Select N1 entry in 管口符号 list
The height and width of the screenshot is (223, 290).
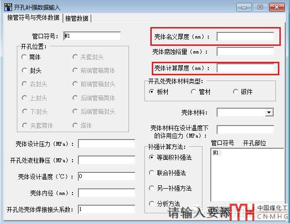216,153
